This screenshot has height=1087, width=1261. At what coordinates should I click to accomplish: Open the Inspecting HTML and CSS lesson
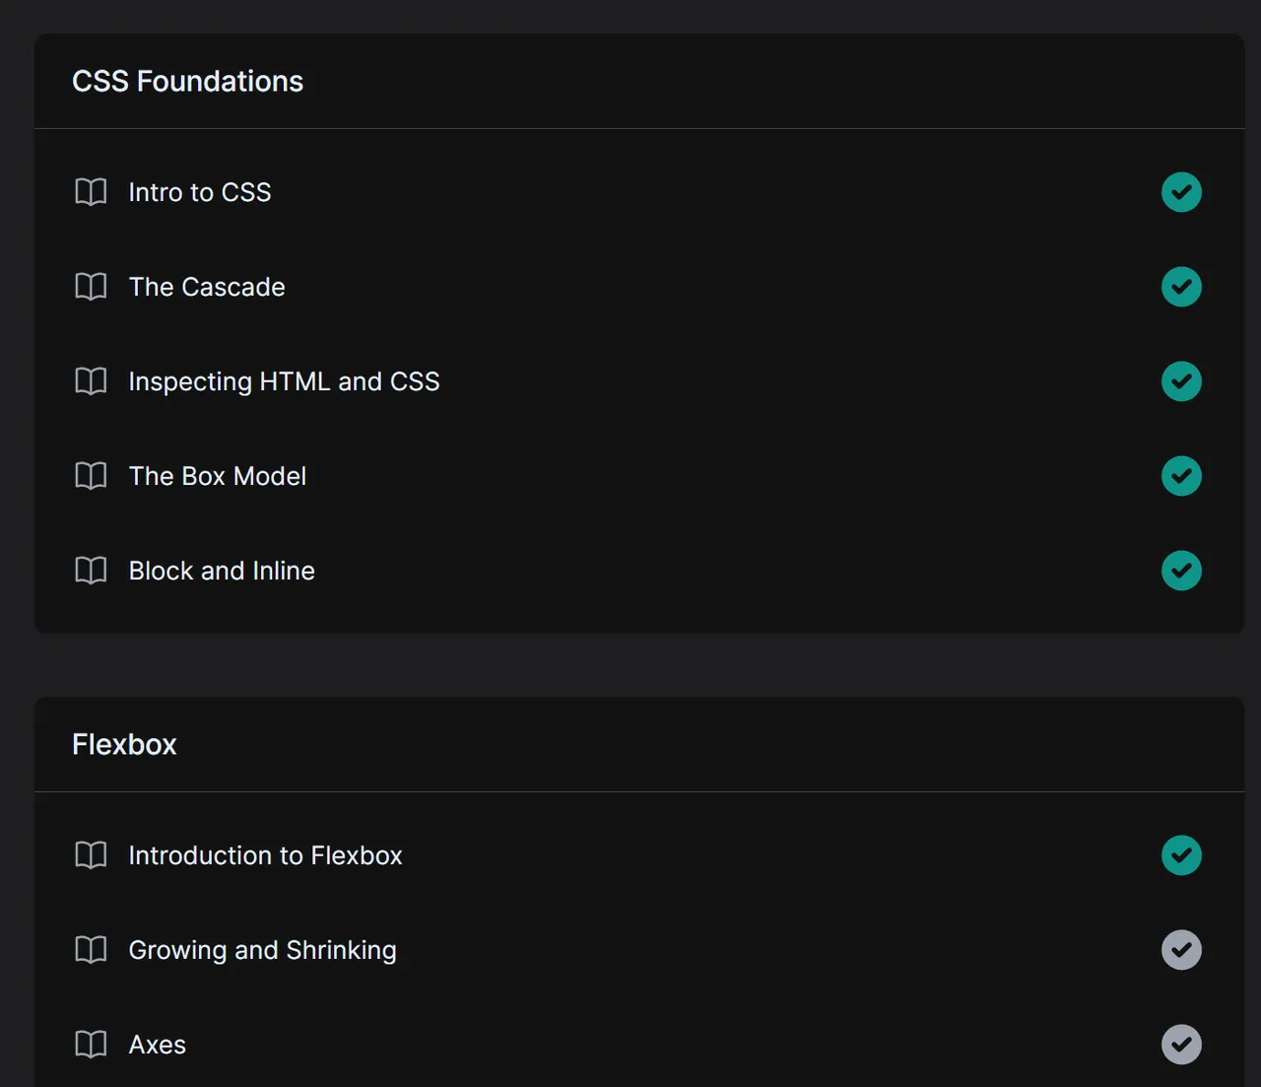[284, 381]
